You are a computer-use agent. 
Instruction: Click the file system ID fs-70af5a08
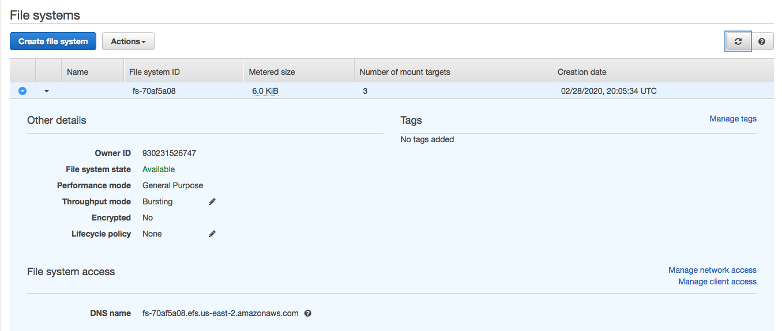click(154, 91)
